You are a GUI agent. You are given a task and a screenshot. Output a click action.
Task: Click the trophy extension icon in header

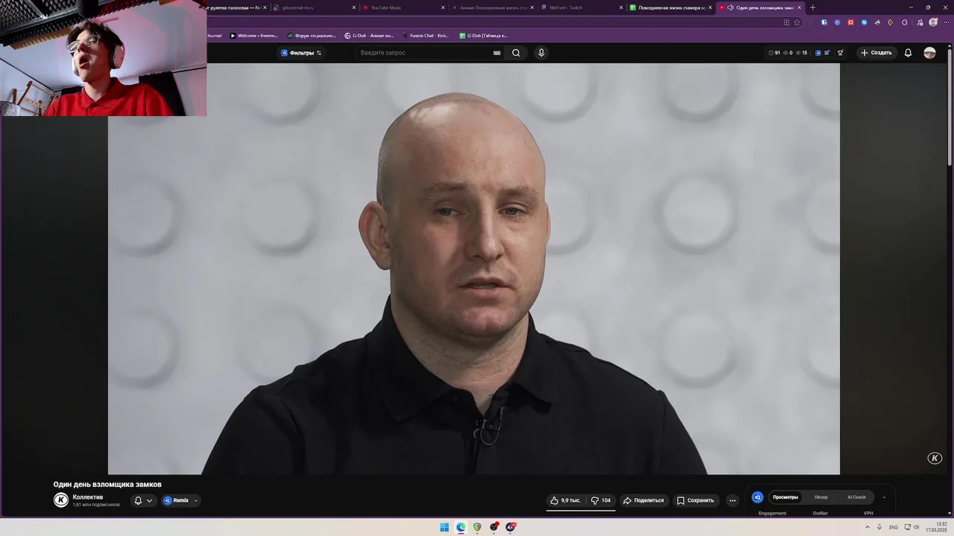(841, 53)
